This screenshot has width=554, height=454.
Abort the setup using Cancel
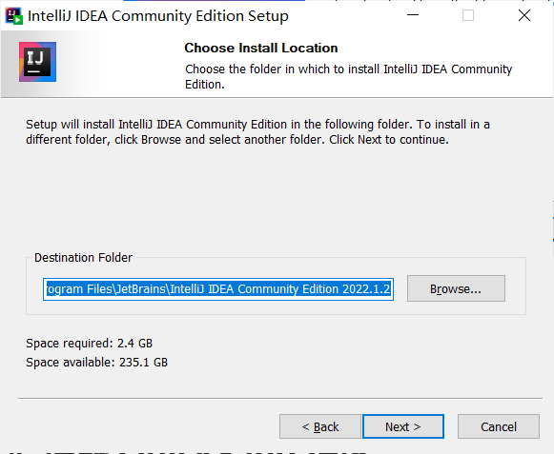[x=499, y=426]
